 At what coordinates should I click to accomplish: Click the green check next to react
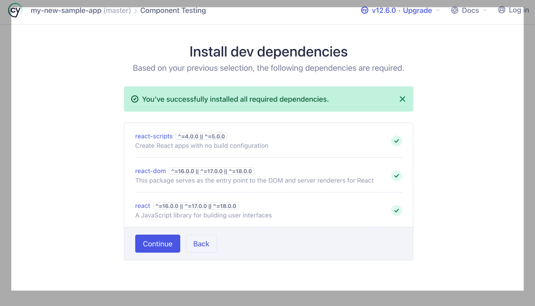396,210
